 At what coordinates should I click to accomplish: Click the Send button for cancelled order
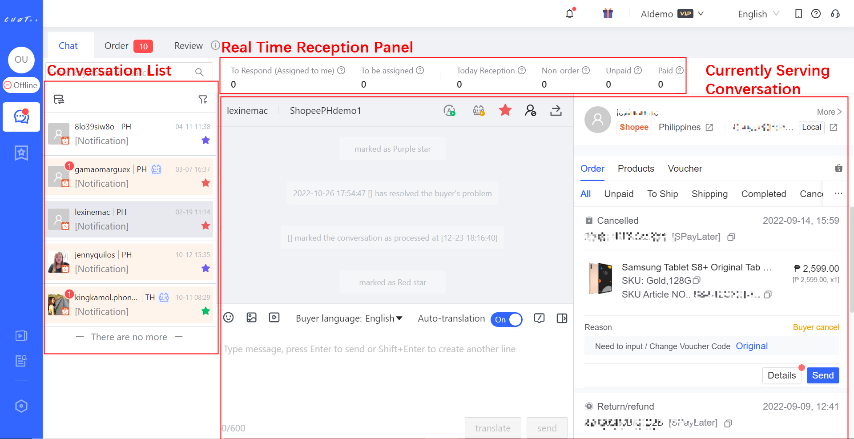[822, 375]
